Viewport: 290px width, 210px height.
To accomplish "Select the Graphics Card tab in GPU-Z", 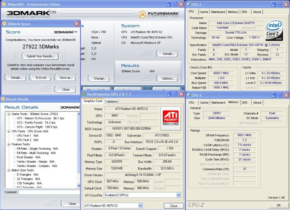I will (93, 101).
